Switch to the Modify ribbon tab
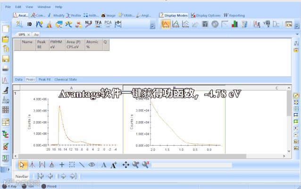This screenshot has height=189, width=301. coord(56,16)
